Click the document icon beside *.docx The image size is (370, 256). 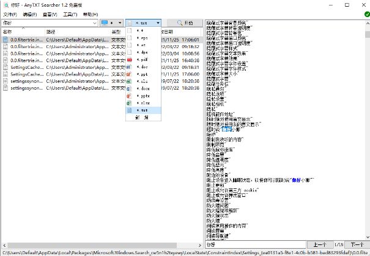129,88
